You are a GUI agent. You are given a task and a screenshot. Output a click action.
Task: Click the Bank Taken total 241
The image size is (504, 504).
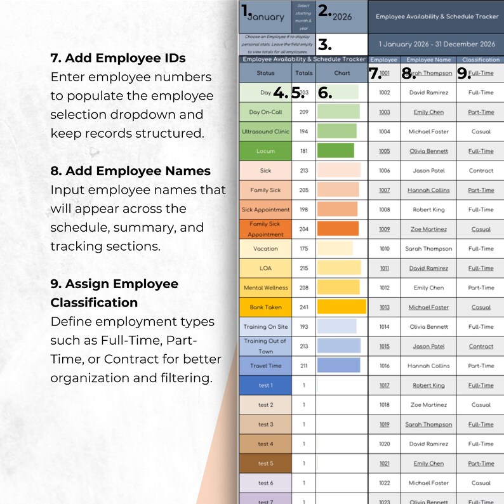pyautogui.click(x=304, y=307)
